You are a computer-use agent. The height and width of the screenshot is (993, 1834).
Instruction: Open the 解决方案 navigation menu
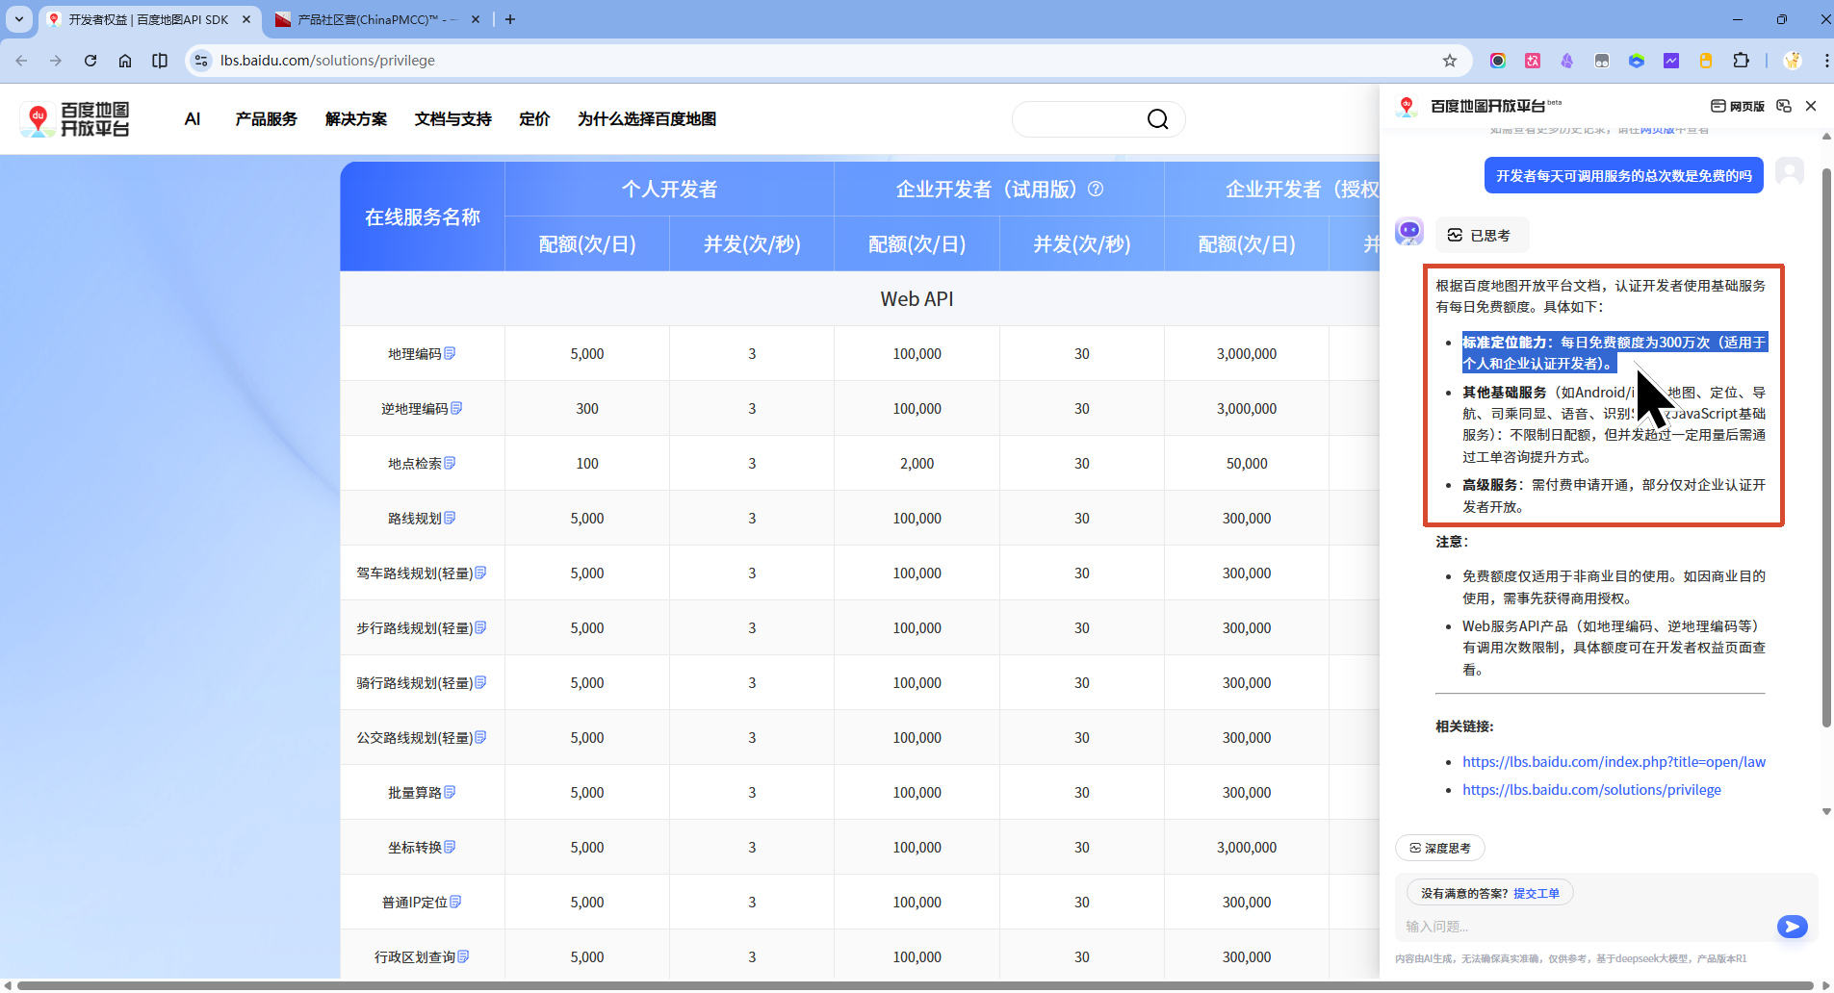pyautogui.click(x=356, y=119)
